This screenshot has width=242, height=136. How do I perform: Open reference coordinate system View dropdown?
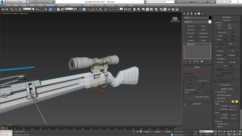[x=69, y=9]
